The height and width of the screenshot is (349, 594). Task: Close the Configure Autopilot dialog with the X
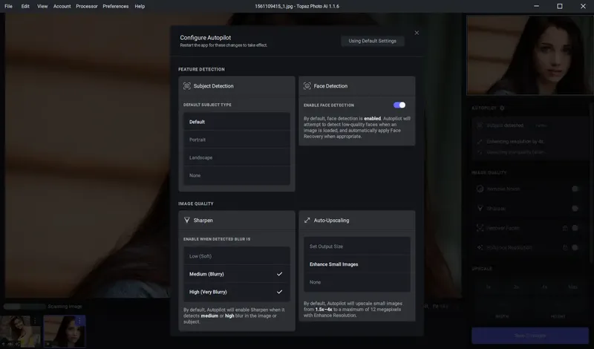pos(417,33)
